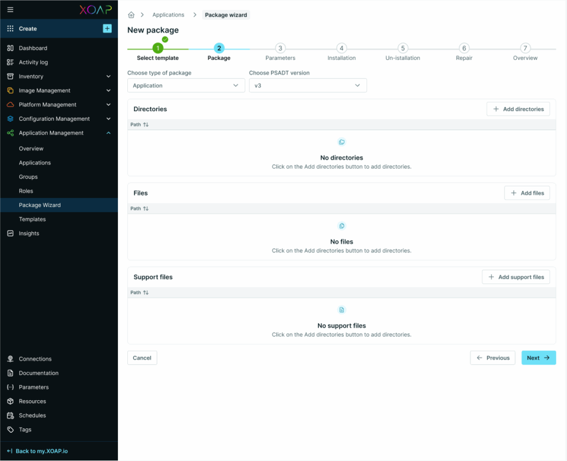Collapse the Application Management section

tap(109, 133)
